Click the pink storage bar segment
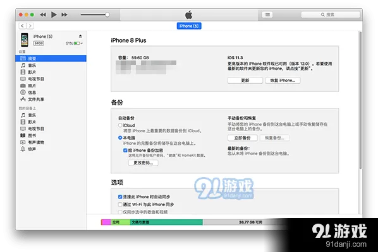Screen dimensions: 378x252 (x=106, y=222)
